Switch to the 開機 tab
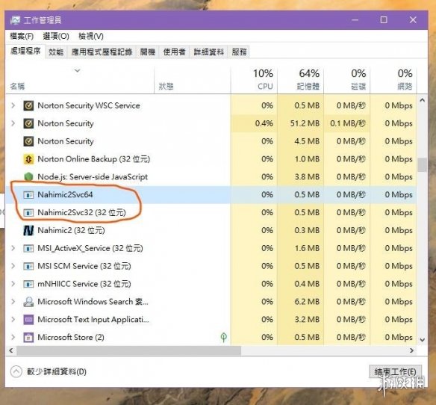436x405 pixels. 148,52
